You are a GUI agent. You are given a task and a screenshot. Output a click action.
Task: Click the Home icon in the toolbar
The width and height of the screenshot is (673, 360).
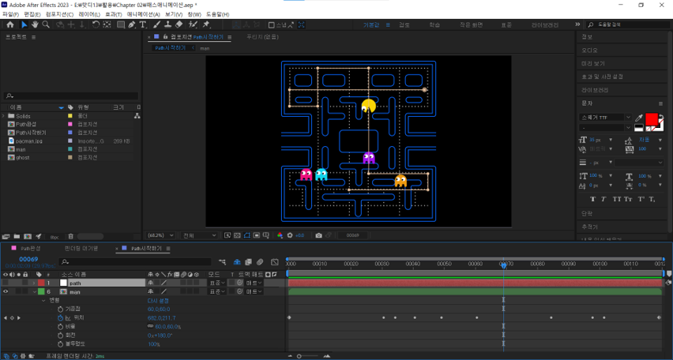click(9, 25)
